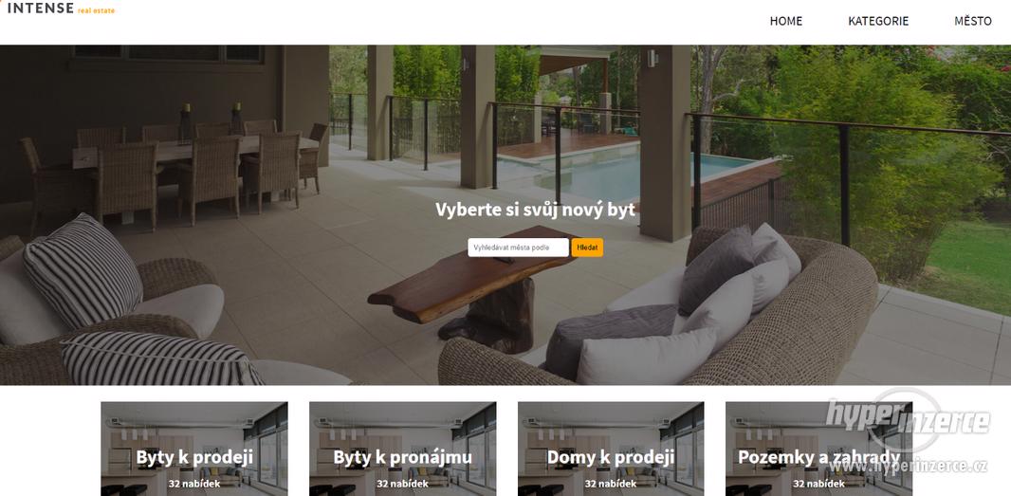Click '32 nabídek' under Byty k prodeji
Screen dimensions: 1011x496
[194, 483]
